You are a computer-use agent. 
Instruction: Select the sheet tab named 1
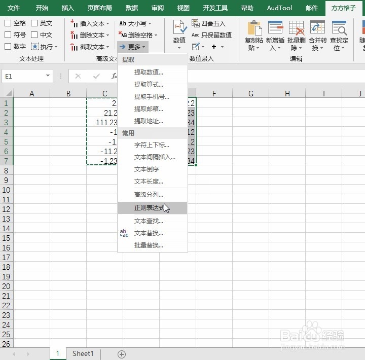(x=58, y=353)
